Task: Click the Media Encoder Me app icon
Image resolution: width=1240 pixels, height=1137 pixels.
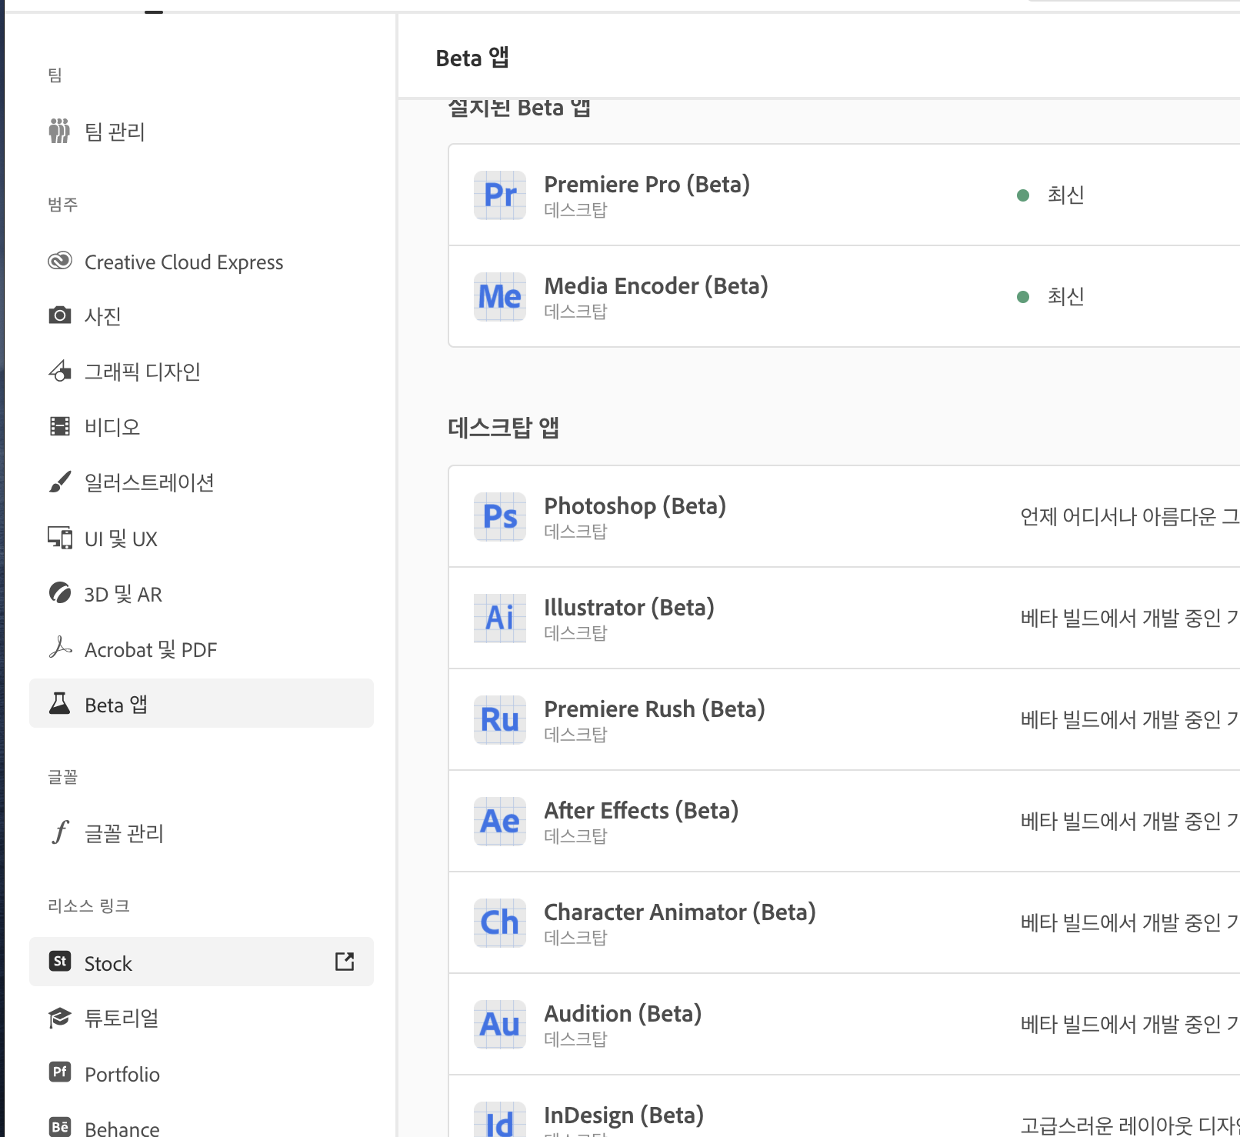Action: [x=500, y=297]
